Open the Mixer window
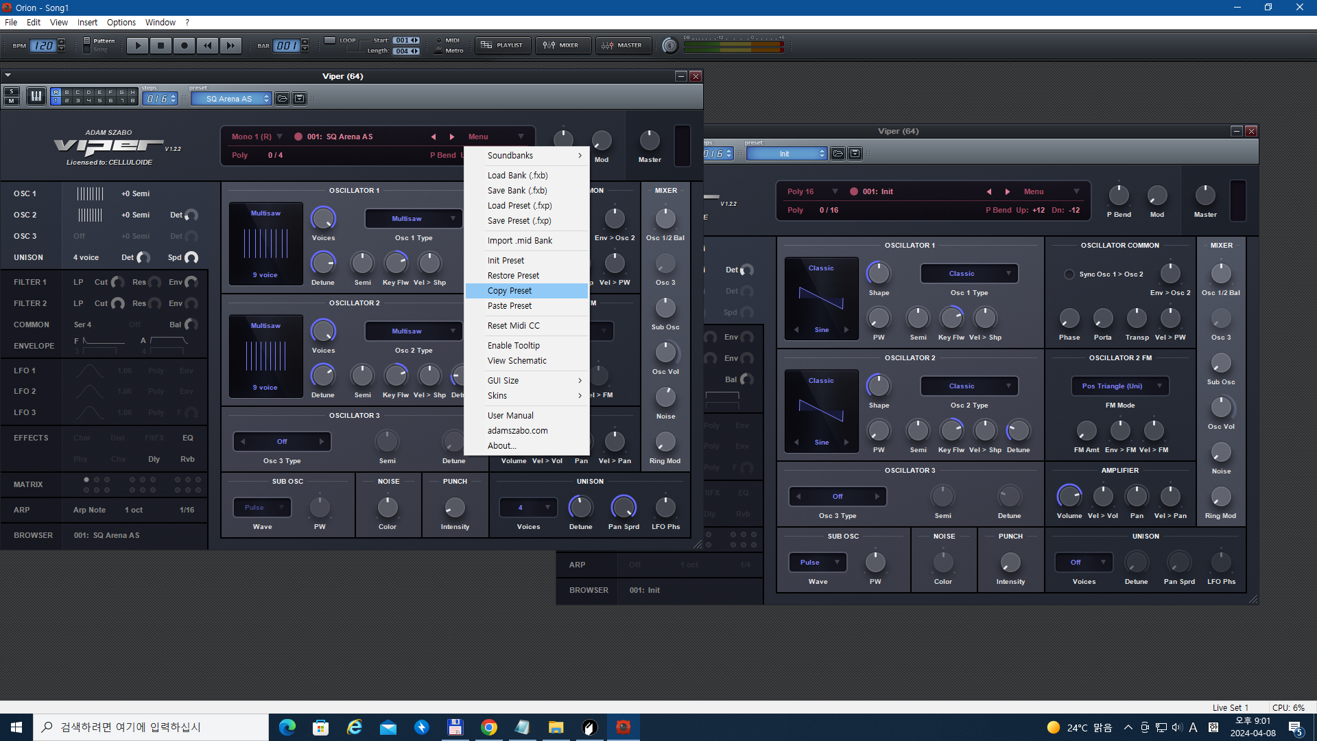The height and width of the screenshot is (741, 1317). coord(562,45)
